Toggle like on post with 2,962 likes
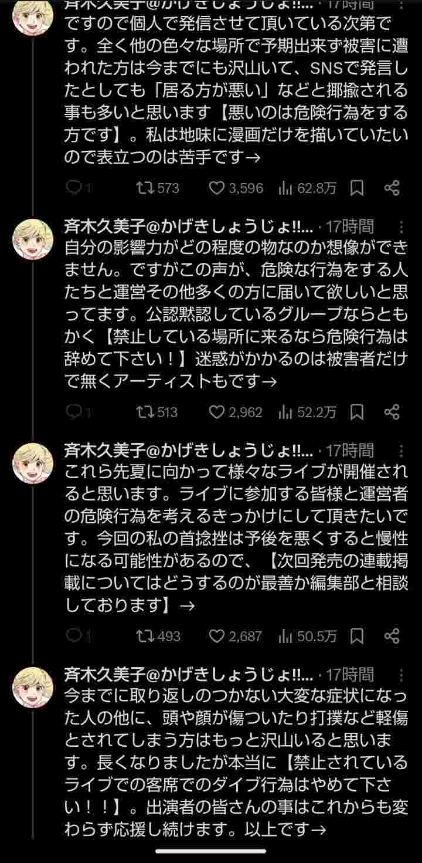 pos(217,412)
